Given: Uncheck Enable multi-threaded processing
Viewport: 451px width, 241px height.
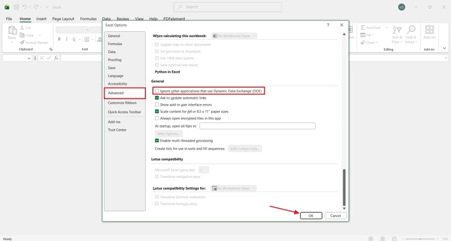Looking at the screenshot, I should [x=157, y=141].
